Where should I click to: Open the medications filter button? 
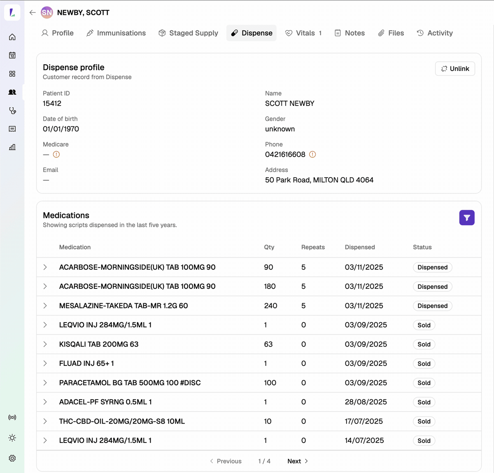467,218
